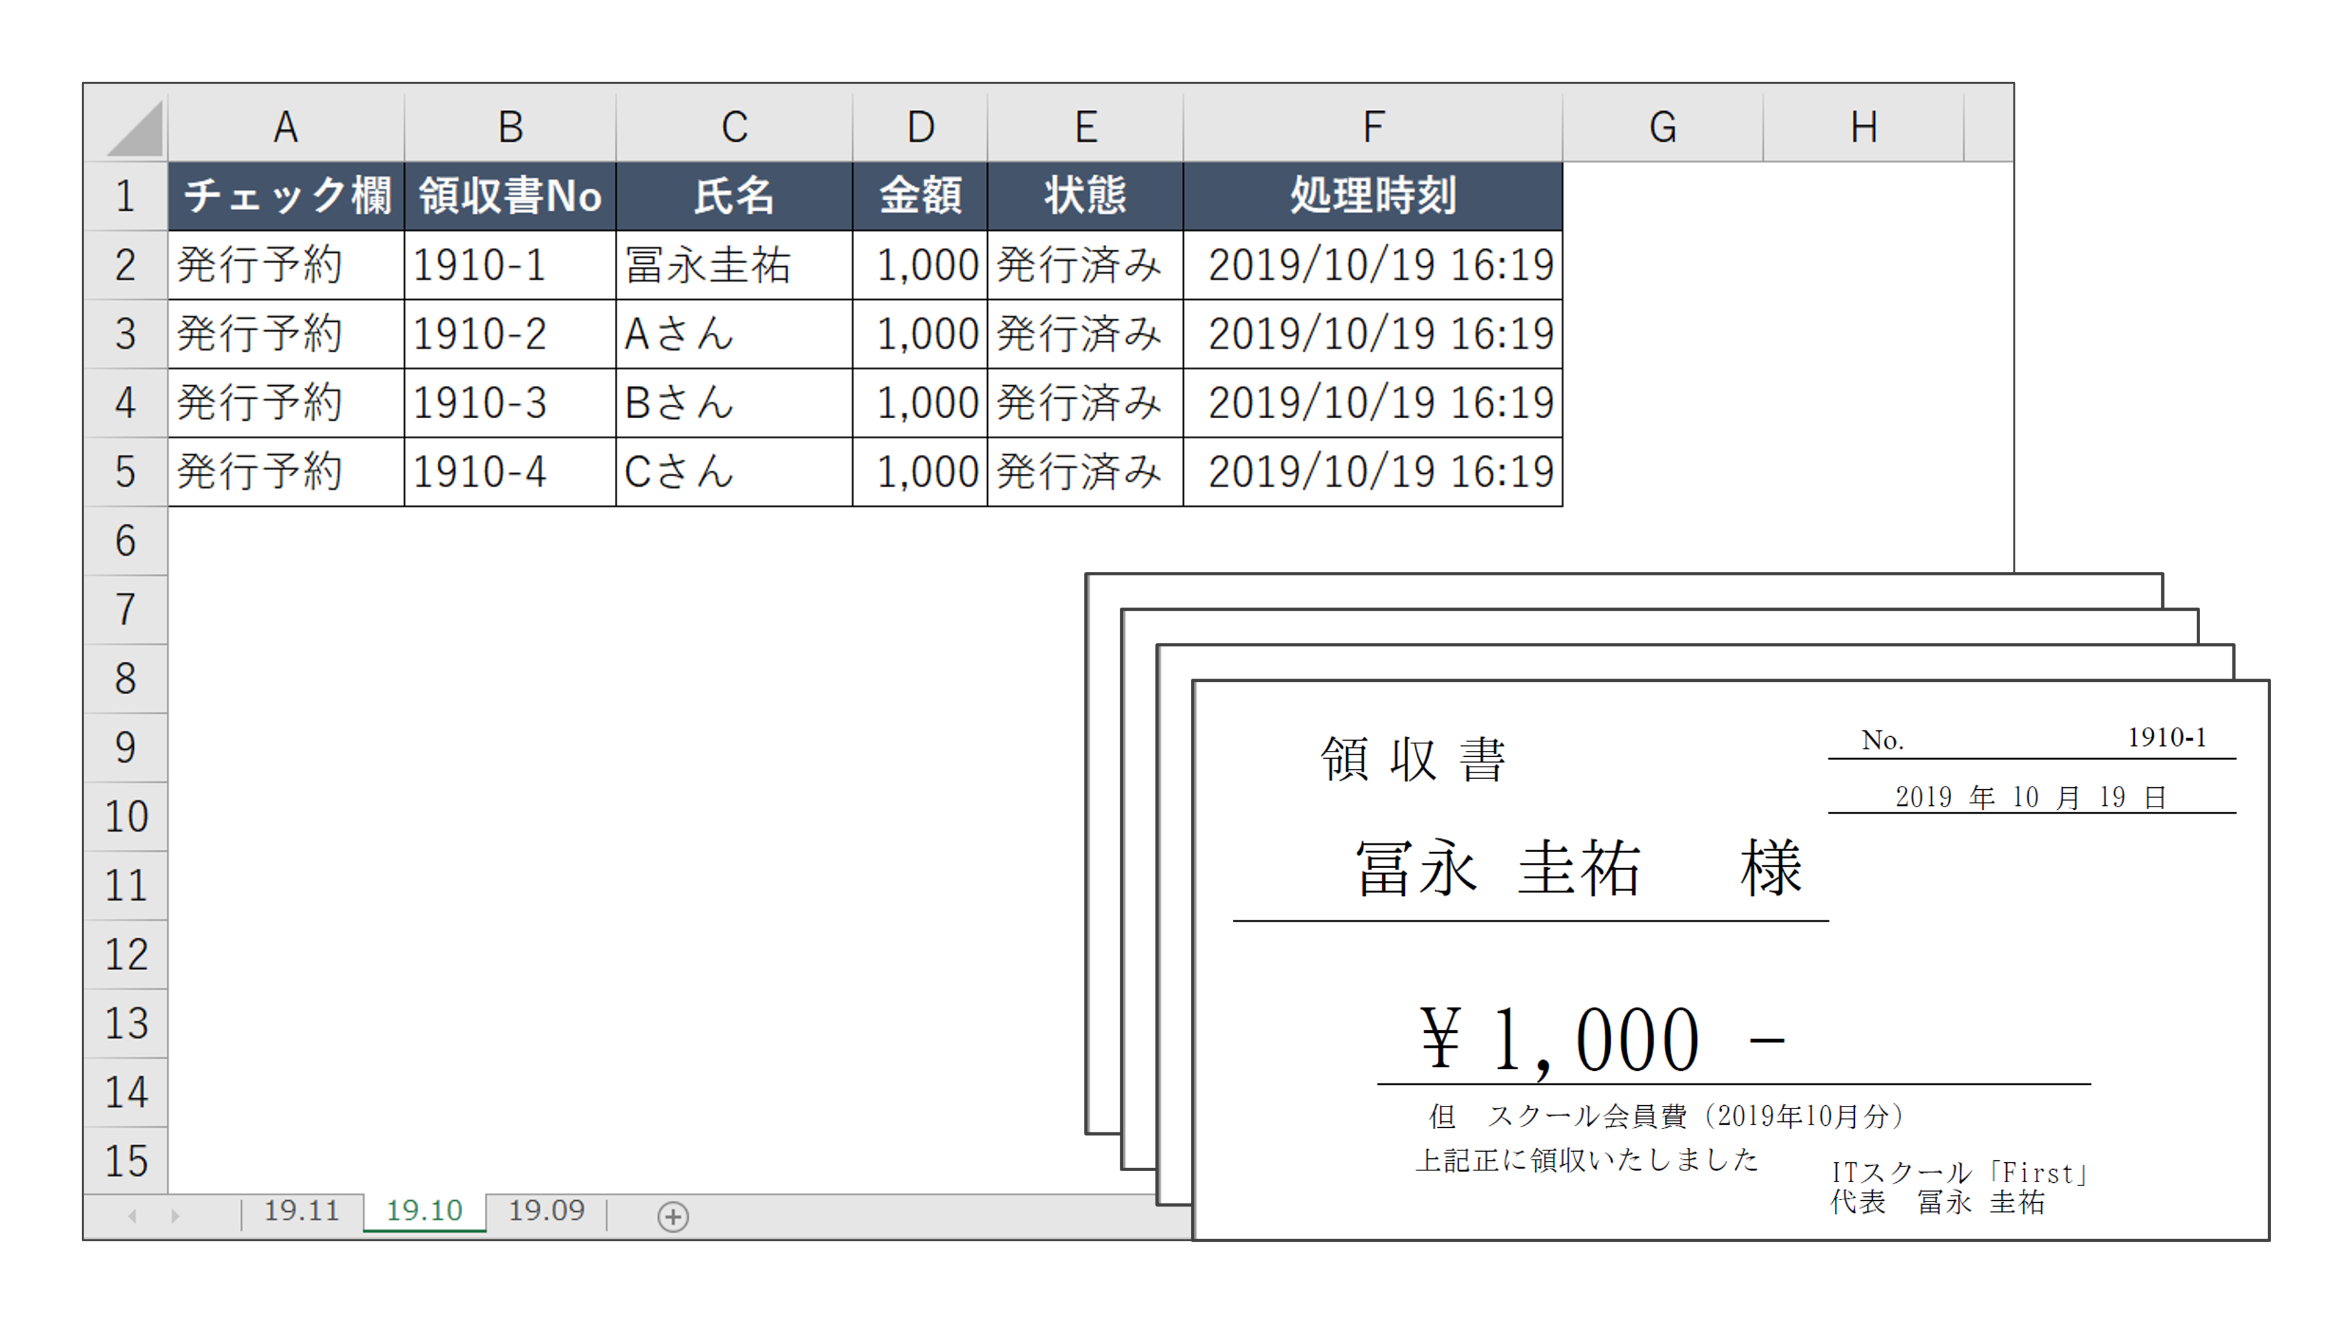Viewport: 2352px width, 1323px height.
Task: Select row 3 header
Action: (x=126, y=334)
